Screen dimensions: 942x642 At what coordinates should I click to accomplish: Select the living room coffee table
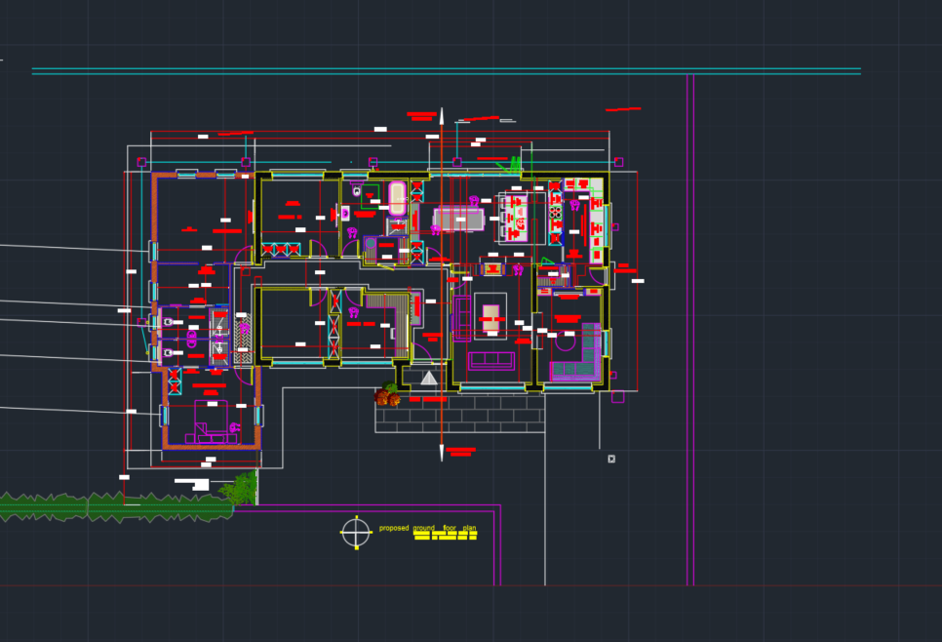click(x=491, y=315)
